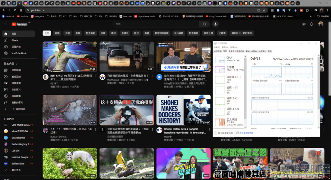
Task: Click site information icon in address bar
Action: click(x=28, y=10)
